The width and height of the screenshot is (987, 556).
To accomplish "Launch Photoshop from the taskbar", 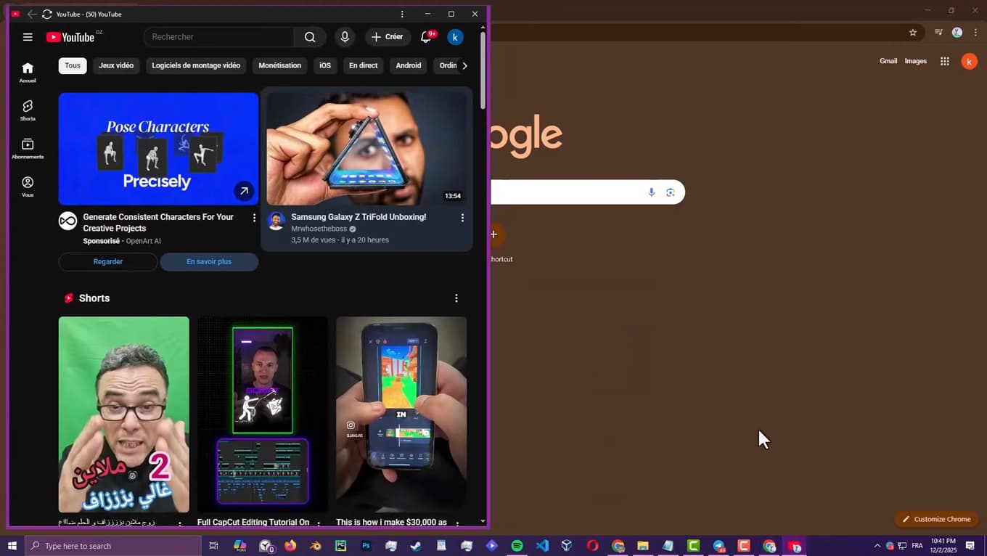I will pos(366,546).
